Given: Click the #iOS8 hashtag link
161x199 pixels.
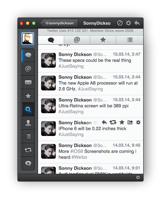Looking at the screenshot, I should click(x=77, y=151).
